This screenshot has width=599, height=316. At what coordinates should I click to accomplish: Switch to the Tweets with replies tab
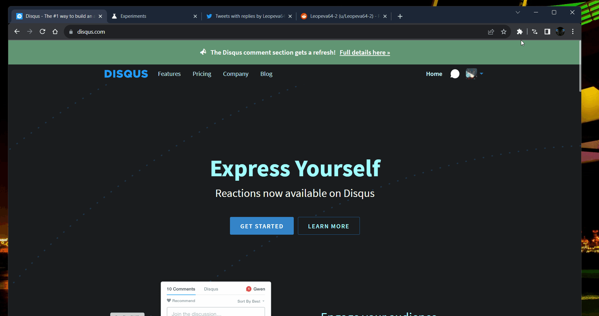(x=249, y=16)
